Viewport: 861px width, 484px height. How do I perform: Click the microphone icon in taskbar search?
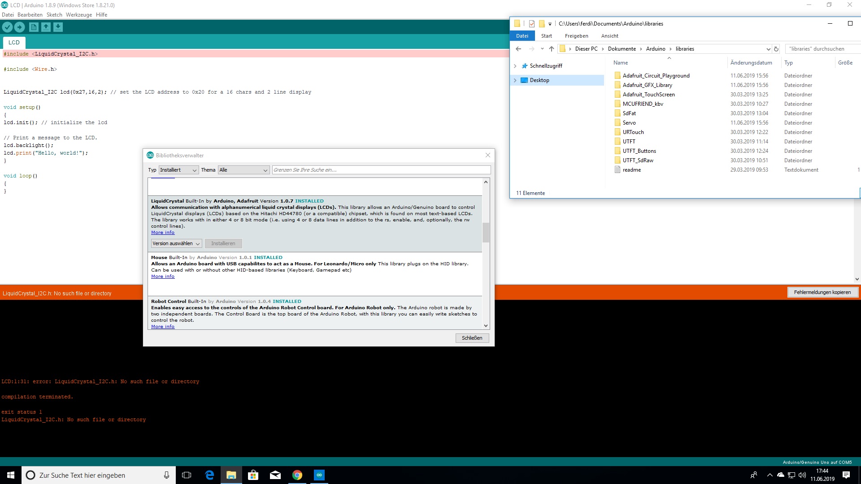coord(166,475)
